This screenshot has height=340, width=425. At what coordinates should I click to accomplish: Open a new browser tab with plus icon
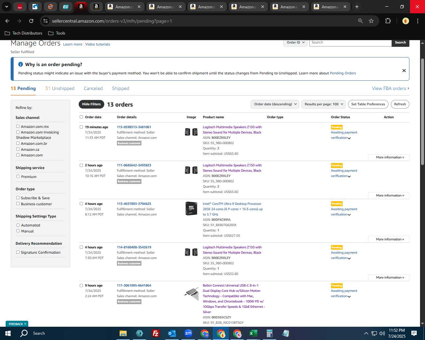point(357,7)
